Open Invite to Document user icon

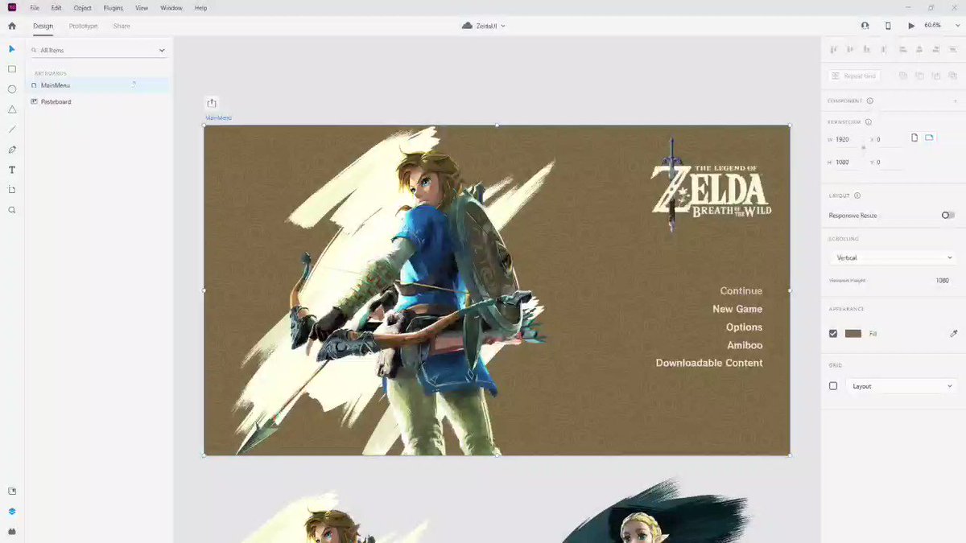click(x=865, y=26)
